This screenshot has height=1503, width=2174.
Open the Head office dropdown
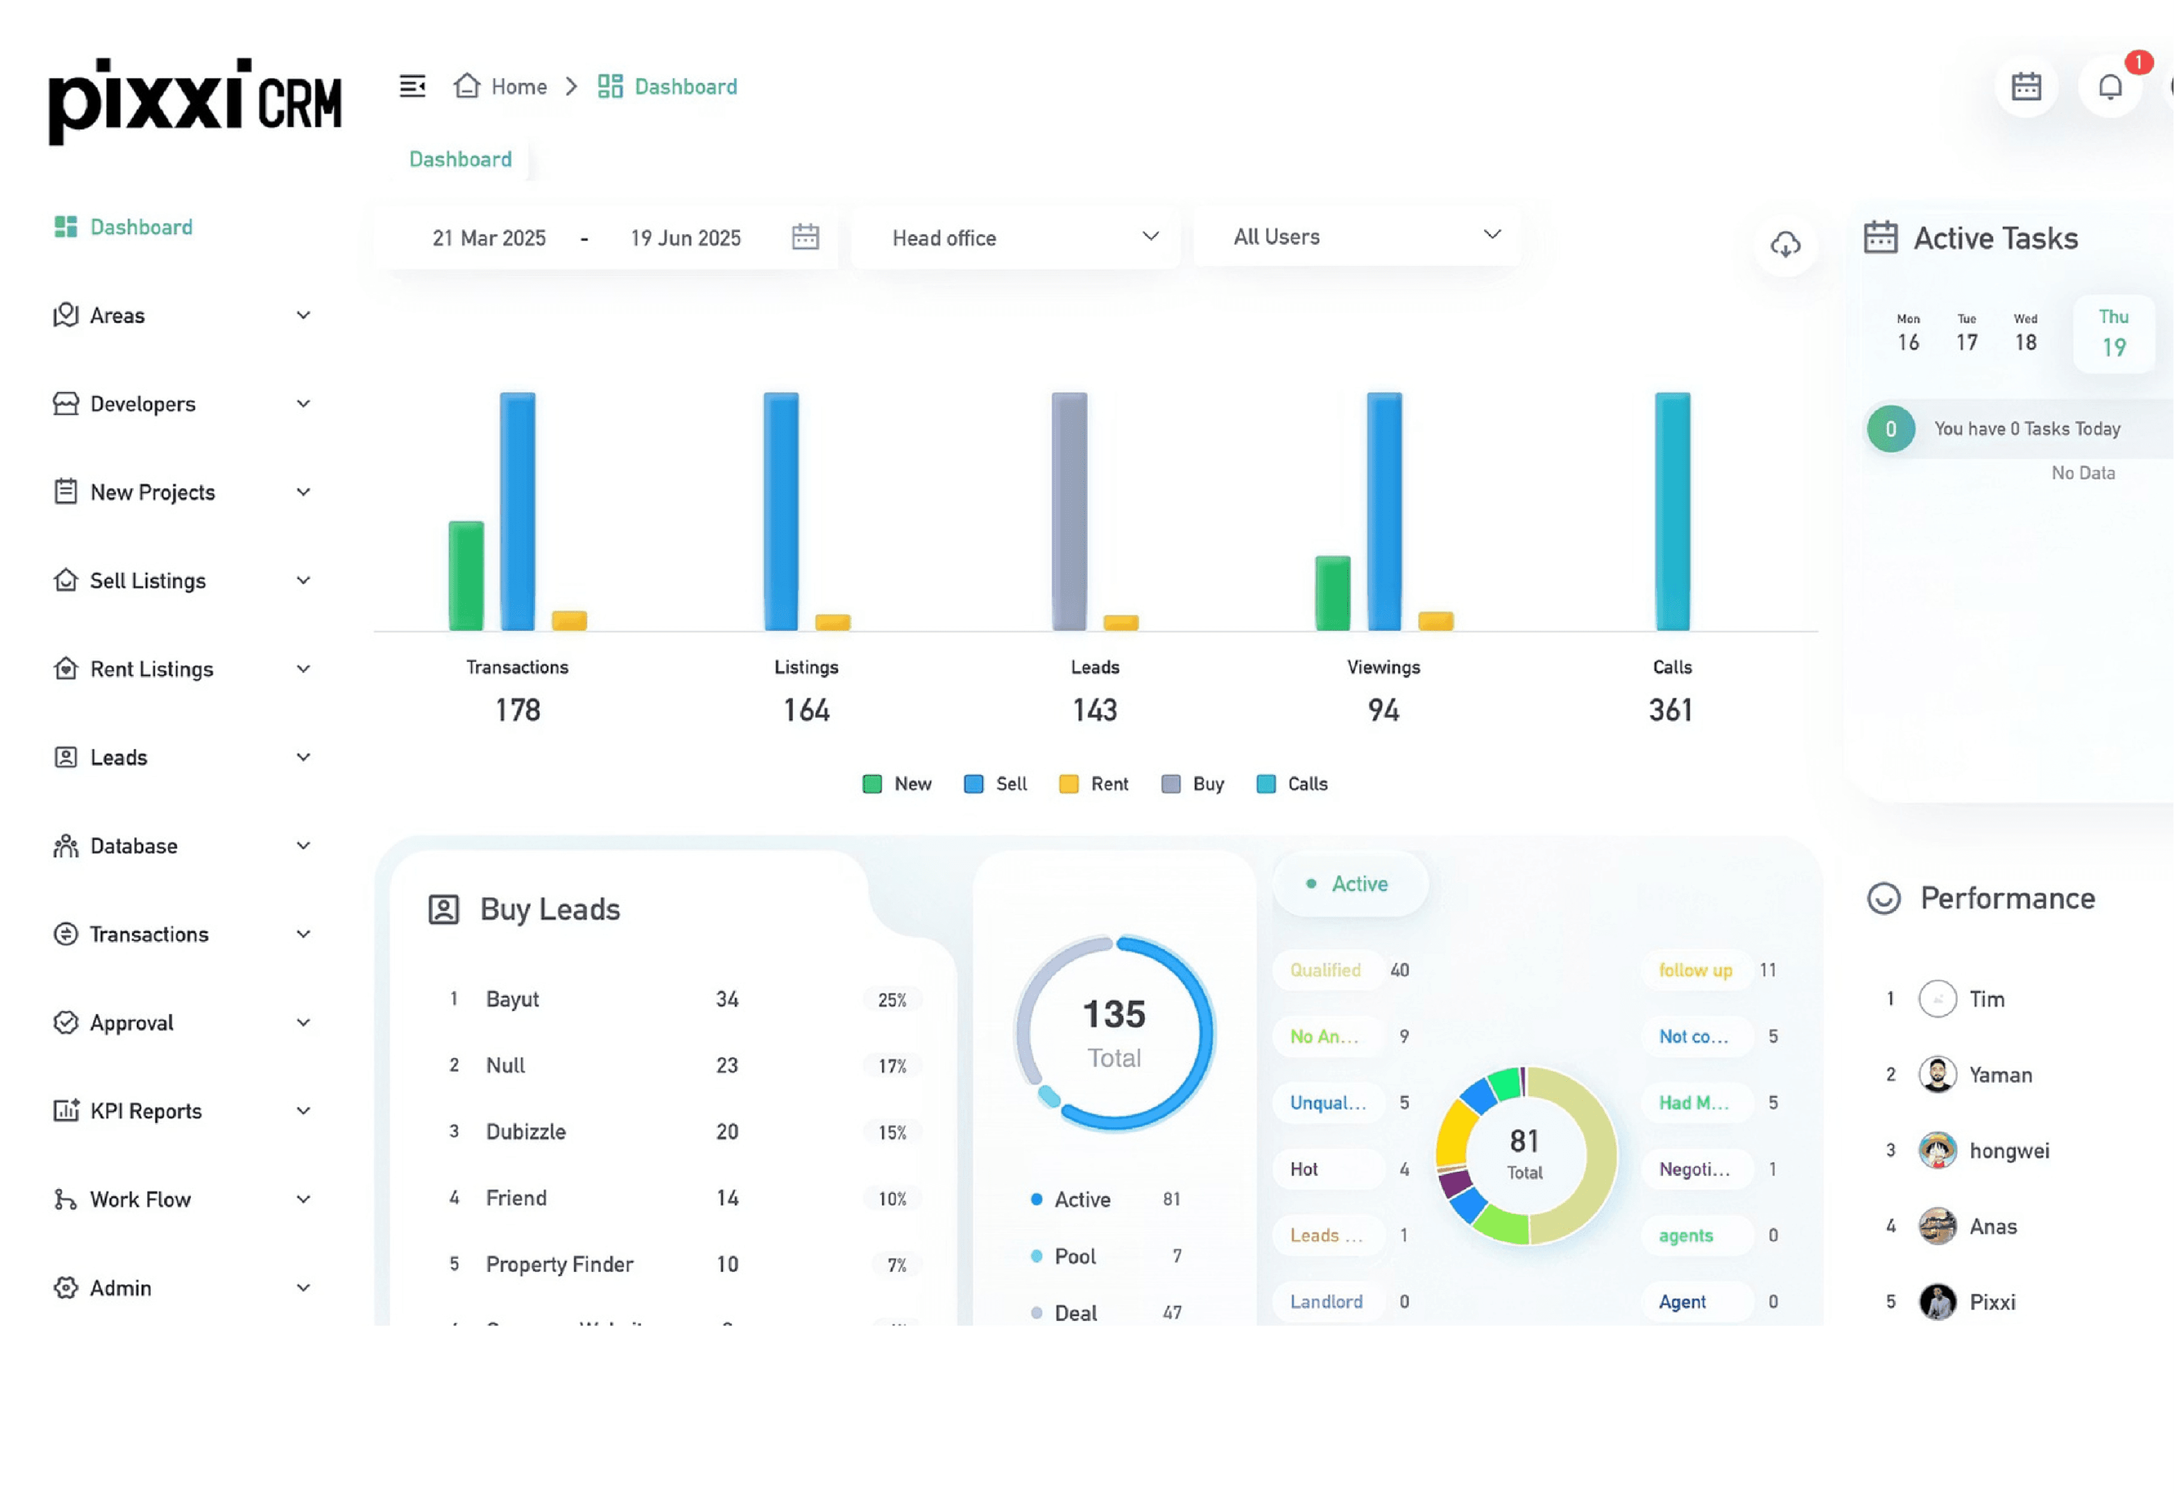pos(1015,238)
